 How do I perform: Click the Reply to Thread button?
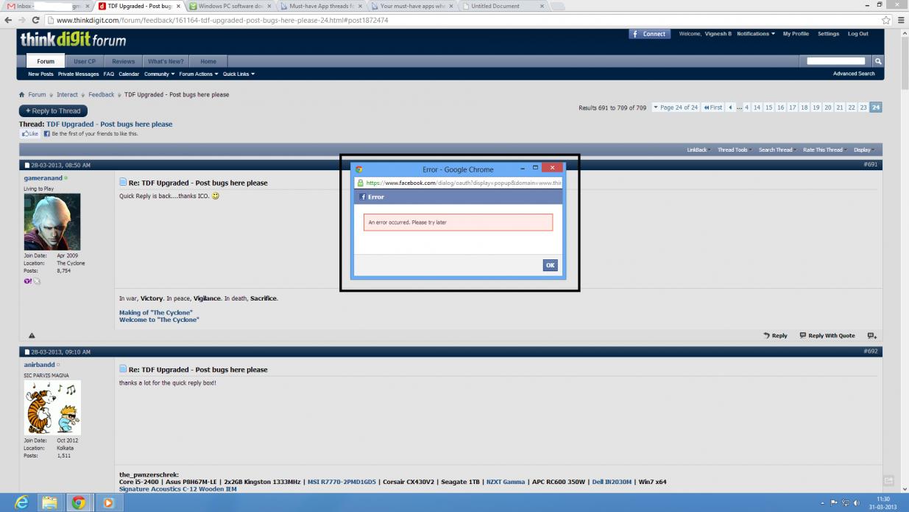[x=53, y=111]
